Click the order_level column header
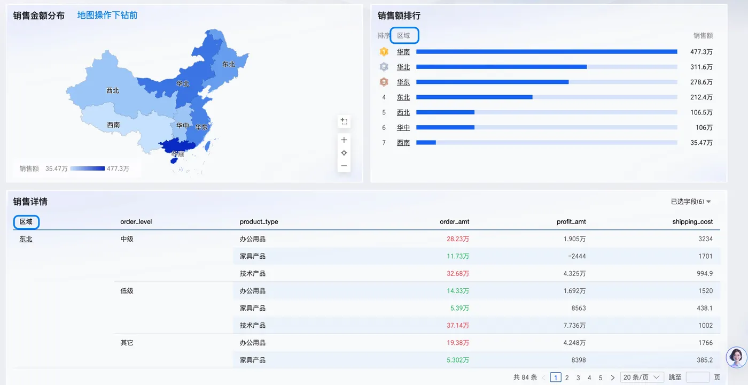Screen dimensions: 748x385 (x=136, y=222)
